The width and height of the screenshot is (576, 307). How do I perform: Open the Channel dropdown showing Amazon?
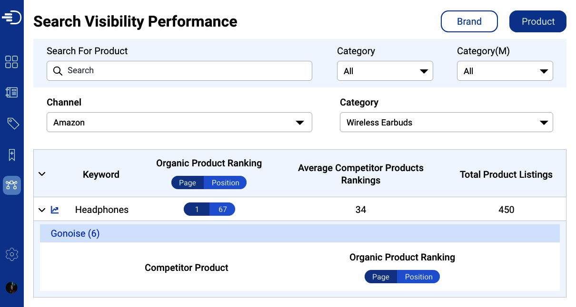[x=179, y=122]
